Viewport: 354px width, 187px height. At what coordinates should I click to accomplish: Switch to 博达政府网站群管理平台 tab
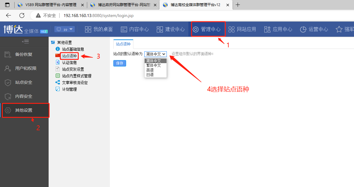point(124,5)
